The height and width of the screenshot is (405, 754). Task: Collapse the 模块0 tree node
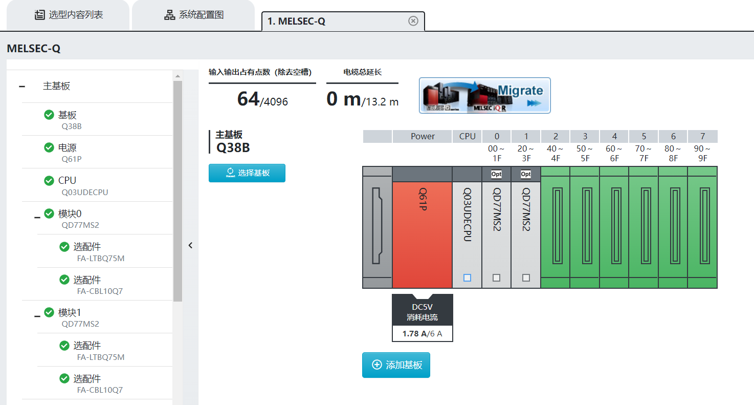pos(37,218)
